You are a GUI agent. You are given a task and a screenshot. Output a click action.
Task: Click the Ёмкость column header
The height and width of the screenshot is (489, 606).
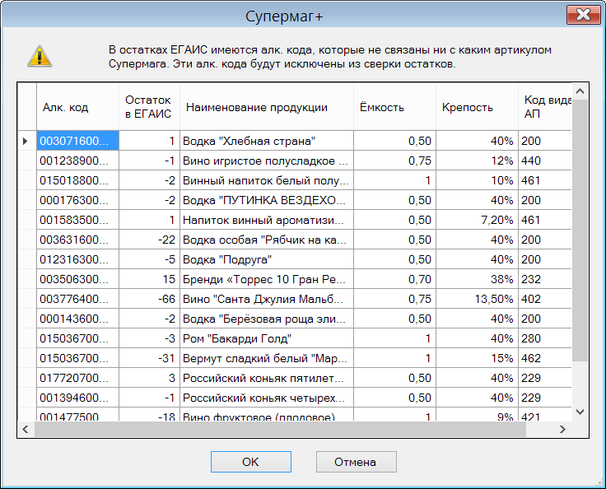(x=394, y=107)
